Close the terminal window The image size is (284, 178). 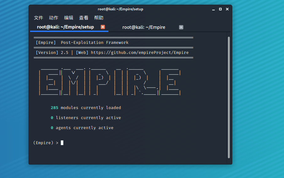coord(227,9)
